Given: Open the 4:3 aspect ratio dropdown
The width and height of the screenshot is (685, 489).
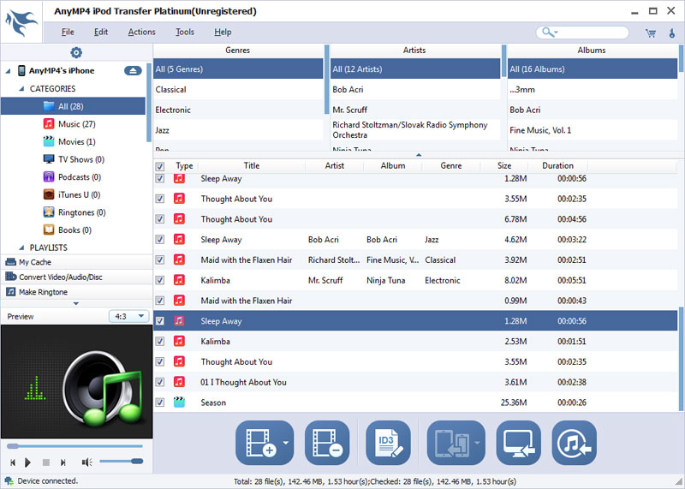Looking at the screenshot, I should coord(129,316).
